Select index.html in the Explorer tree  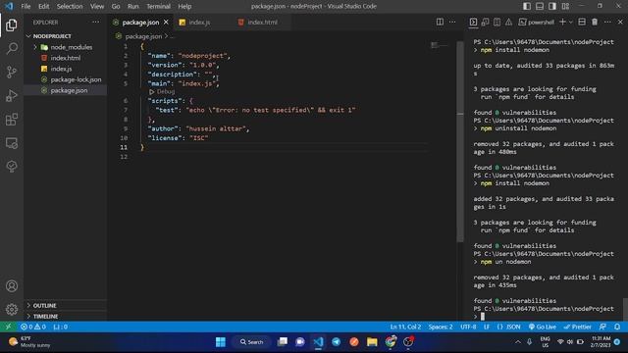click(x=66, y=58)
